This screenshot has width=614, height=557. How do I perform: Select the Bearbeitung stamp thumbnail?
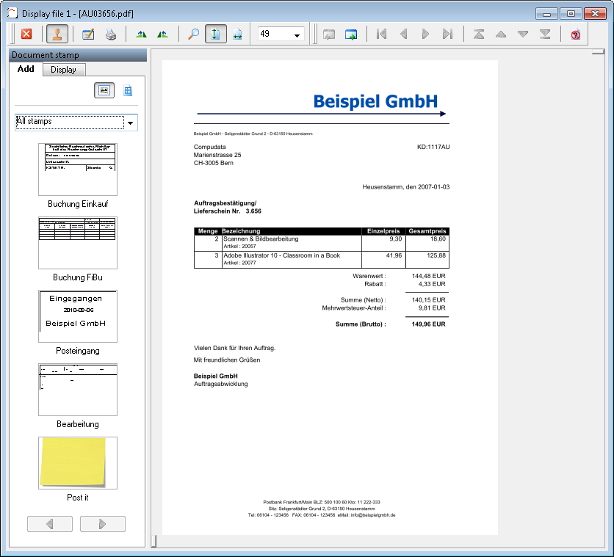click(78, 390)
